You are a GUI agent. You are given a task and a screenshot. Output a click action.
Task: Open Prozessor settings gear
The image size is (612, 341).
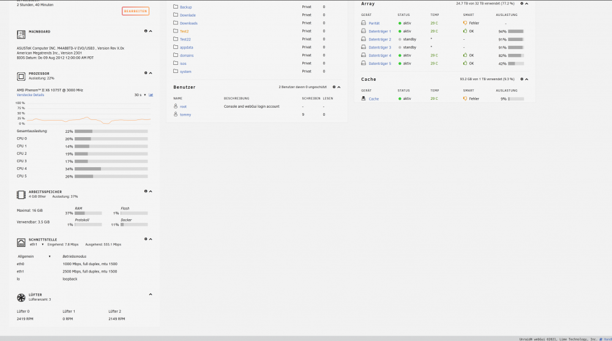tap(146, 73)
